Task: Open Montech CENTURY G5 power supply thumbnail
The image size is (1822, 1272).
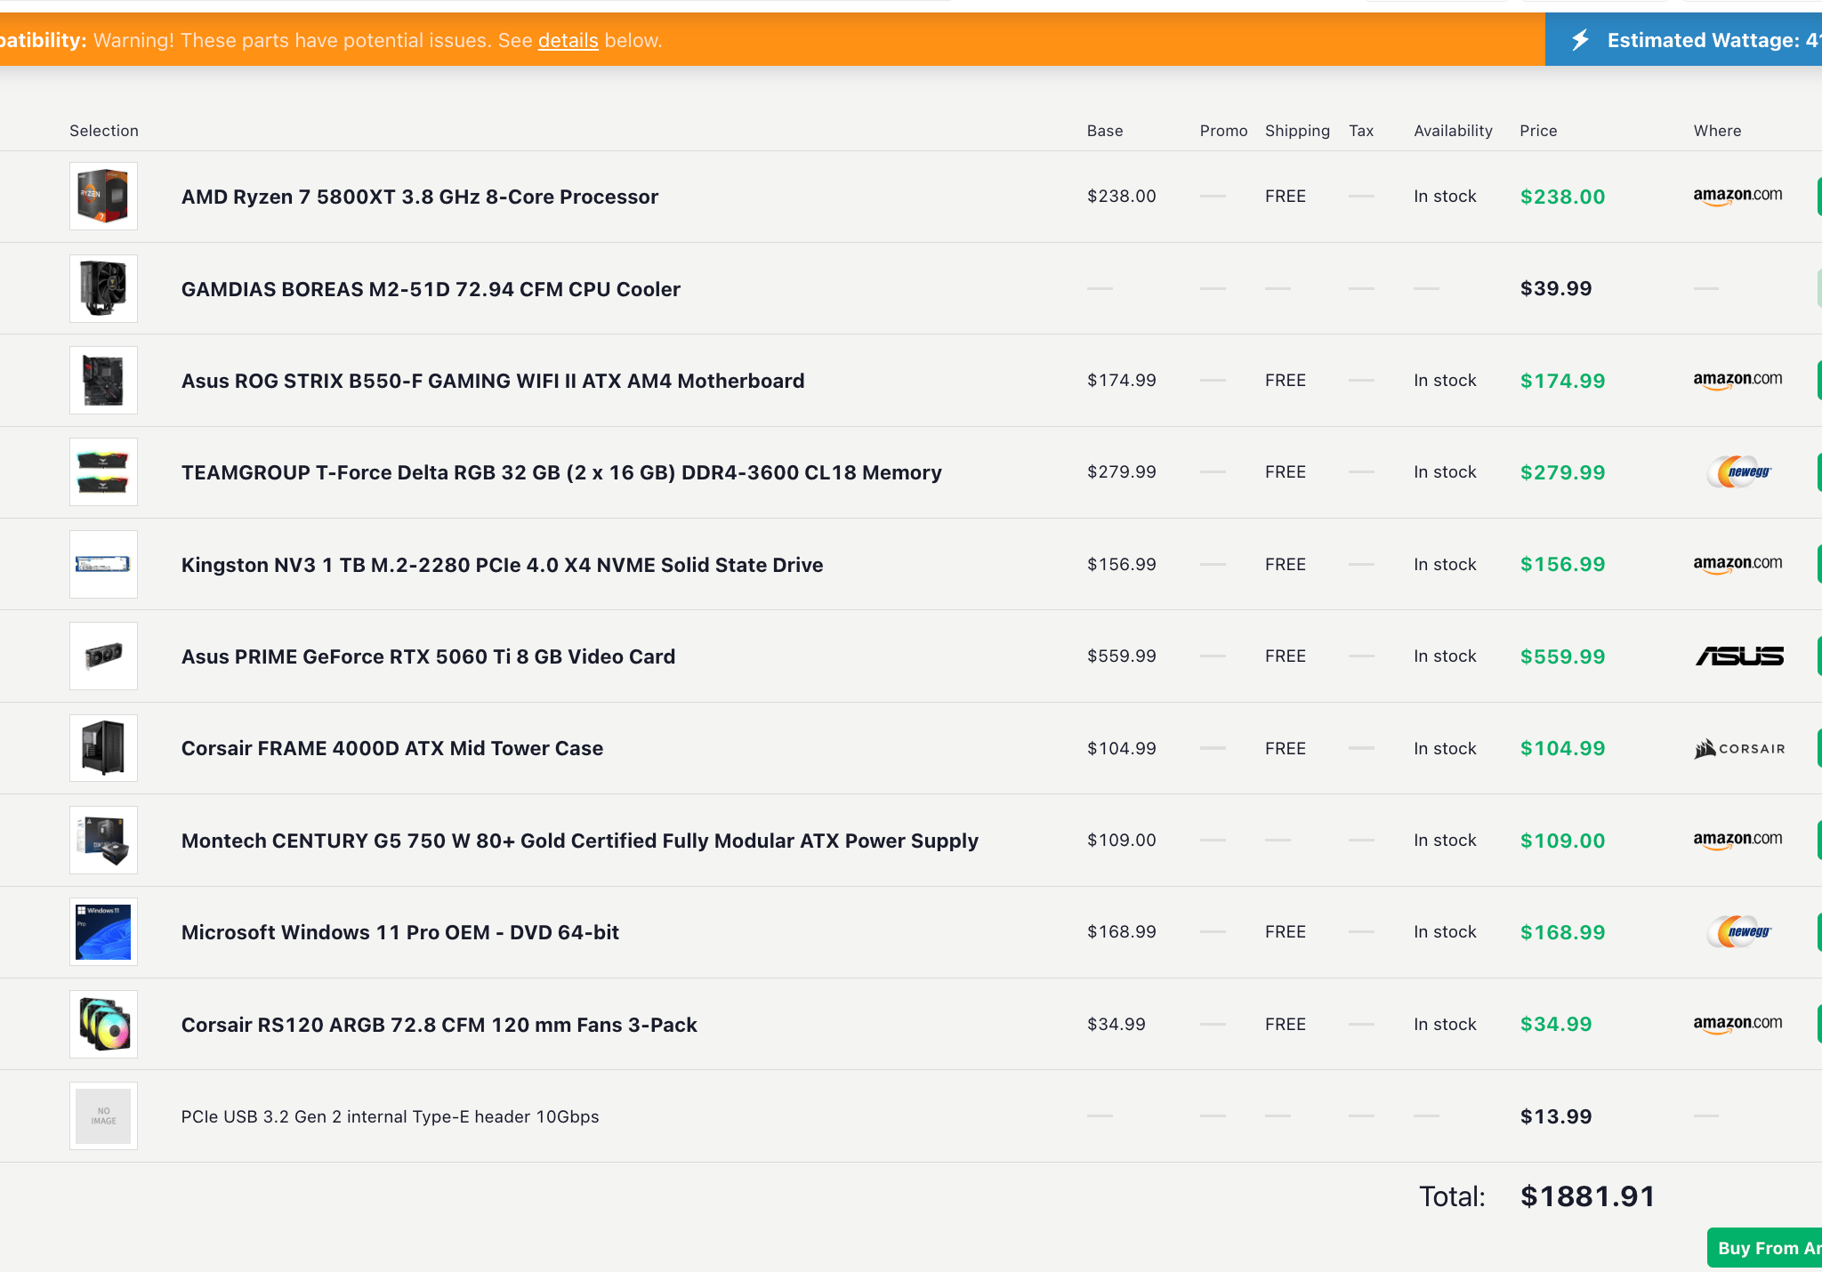Action: click(x=104, y=841)
